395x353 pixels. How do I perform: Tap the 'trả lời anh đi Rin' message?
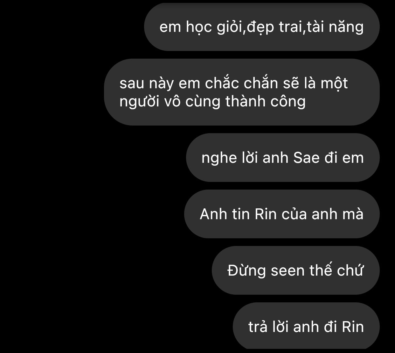click(306, 326)
